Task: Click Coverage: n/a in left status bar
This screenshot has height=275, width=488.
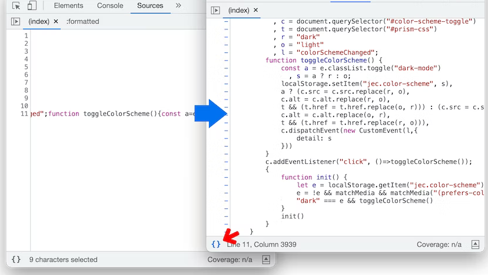Action: coord(230,259)
